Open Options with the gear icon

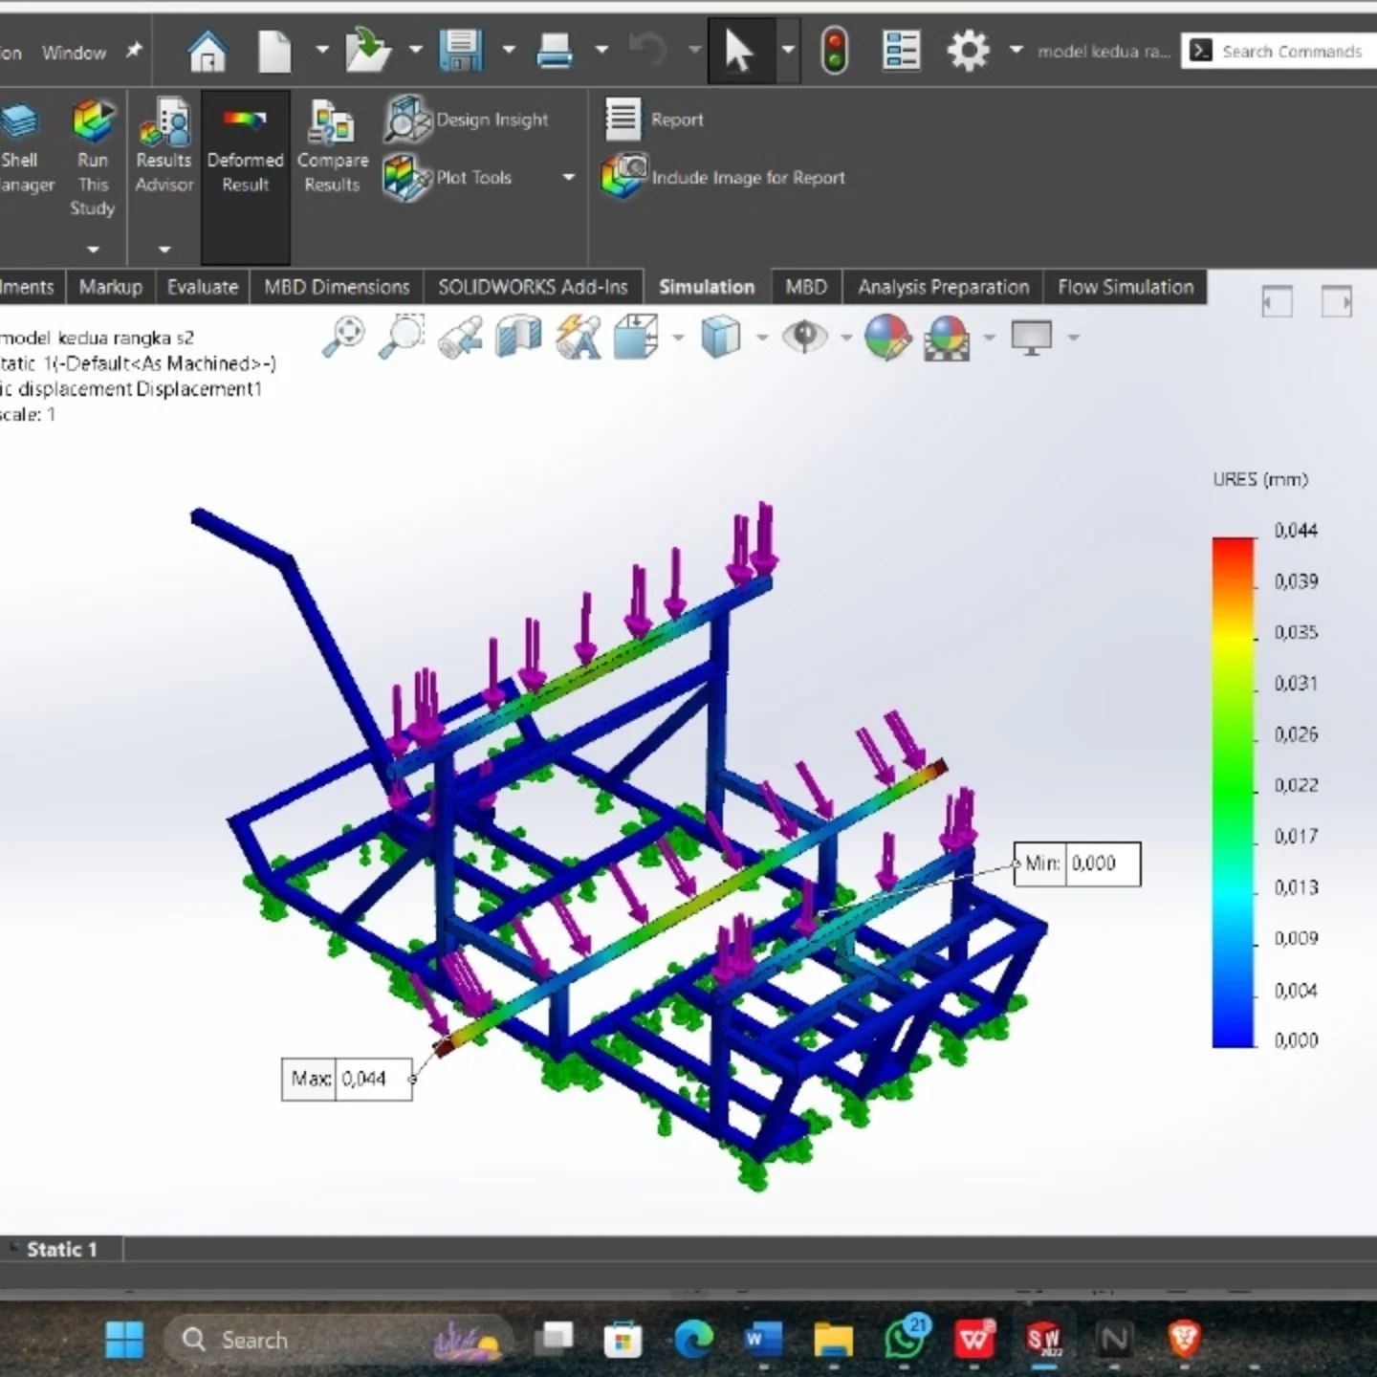968,51
